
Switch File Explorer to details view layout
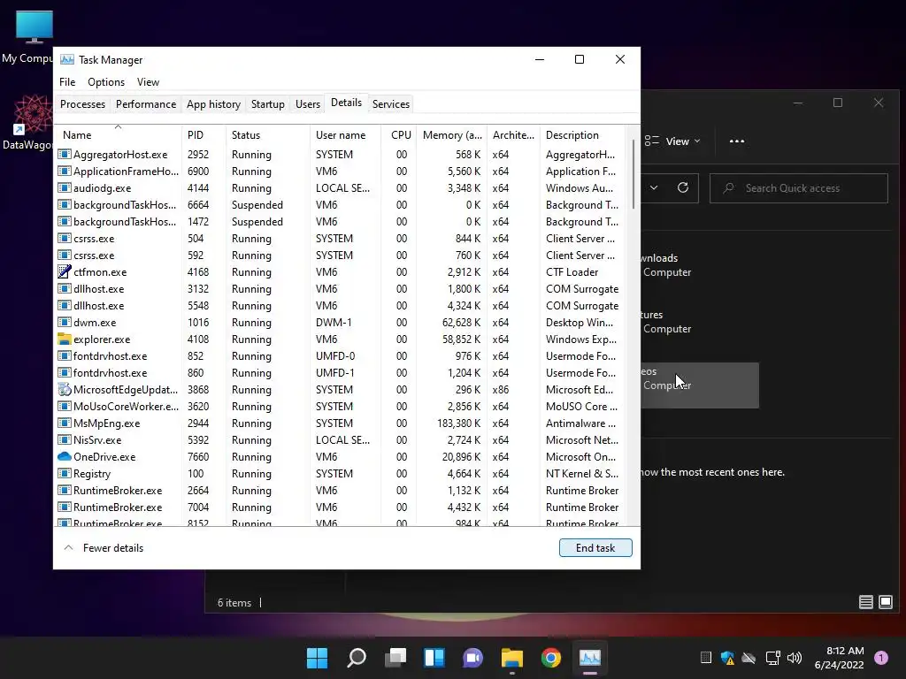pyautogui.click(x=865, y=602)
